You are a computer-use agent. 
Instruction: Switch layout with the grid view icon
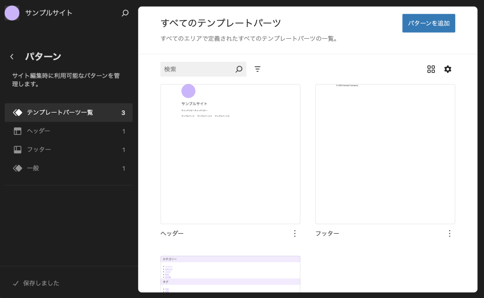431,70
